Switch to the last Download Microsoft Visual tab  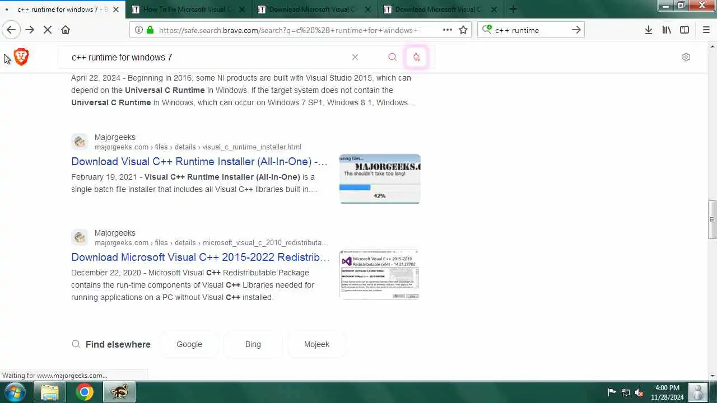(441, 10)
